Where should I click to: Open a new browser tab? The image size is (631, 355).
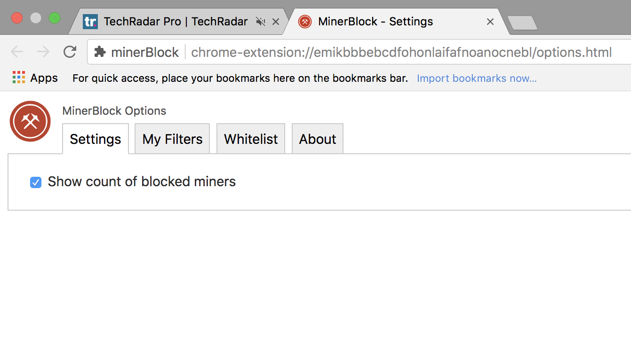pos(522,23)
